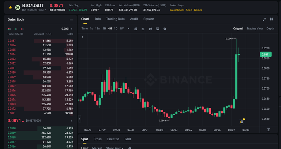Select the Limit order type
281x149 pixels.
pyautogui.click(x=85, y=148)
